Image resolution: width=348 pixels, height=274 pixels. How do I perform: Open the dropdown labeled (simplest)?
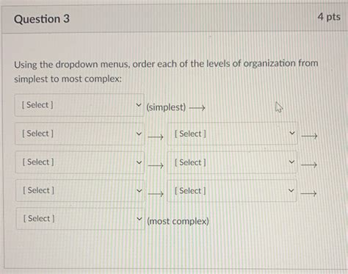coord(79,105)
